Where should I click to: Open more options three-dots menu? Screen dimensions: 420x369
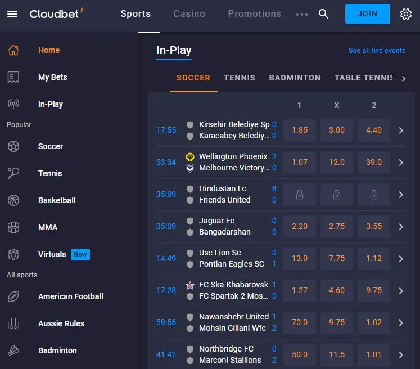click(302, 15)
